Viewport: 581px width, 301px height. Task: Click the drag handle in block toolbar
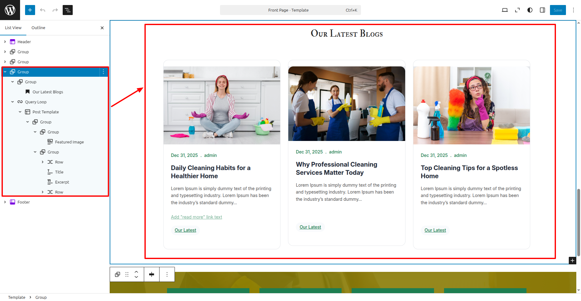pyautogui.click(x=127, y=274)
